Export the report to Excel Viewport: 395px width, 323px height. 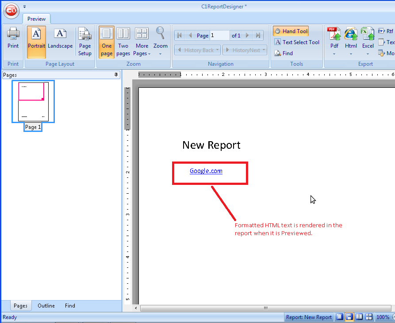pos(368,38)
